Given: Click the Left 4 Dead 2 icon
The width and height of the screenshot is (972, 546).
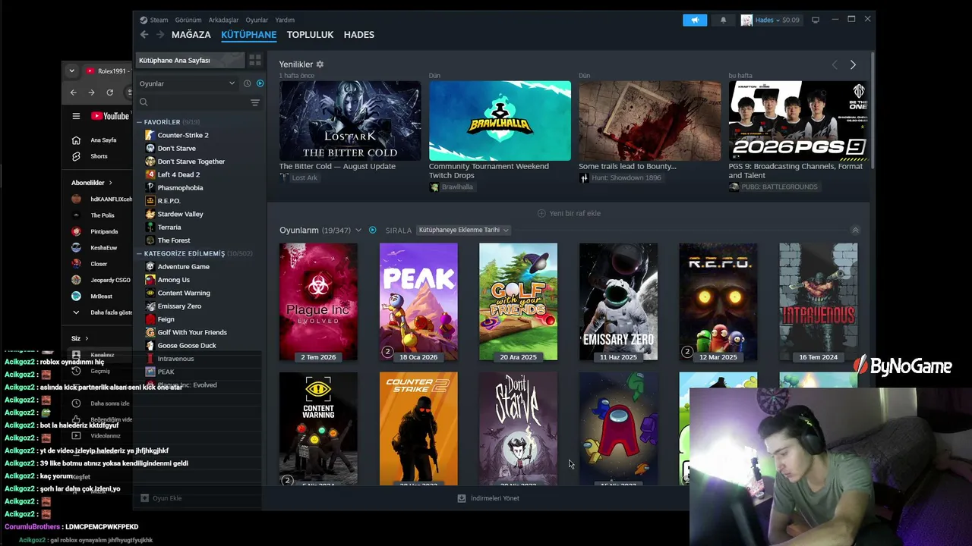Looking at the screenshot, I should [150, 174].
